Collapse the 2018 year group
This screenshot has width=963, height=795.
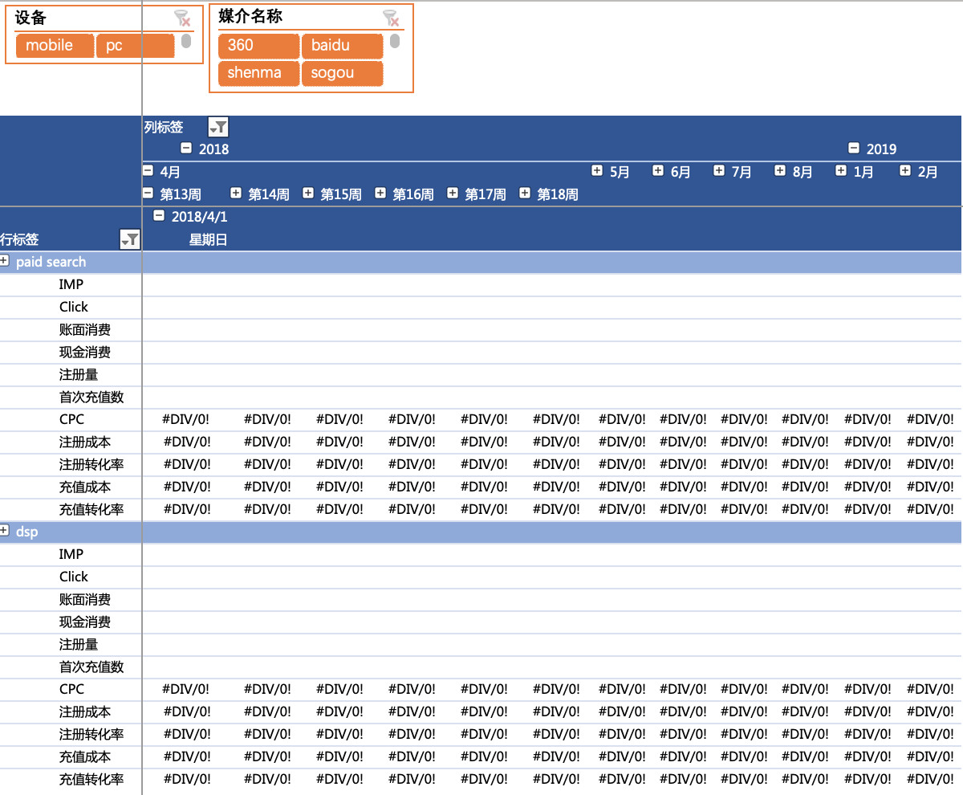point(186,149)
